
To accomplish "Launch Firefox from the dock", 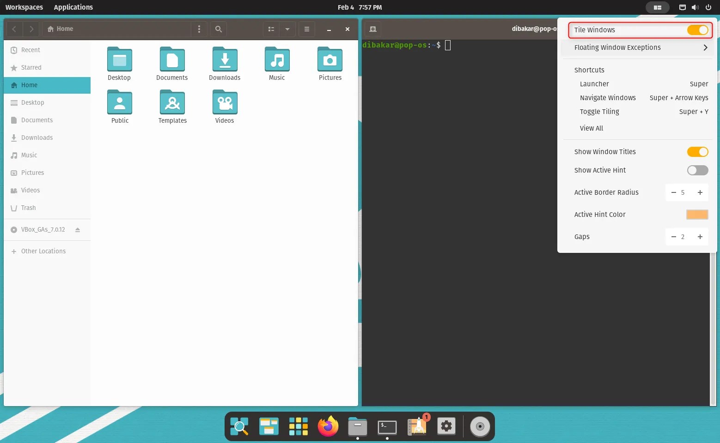I will pyautogui.click(x=328, y=426).
